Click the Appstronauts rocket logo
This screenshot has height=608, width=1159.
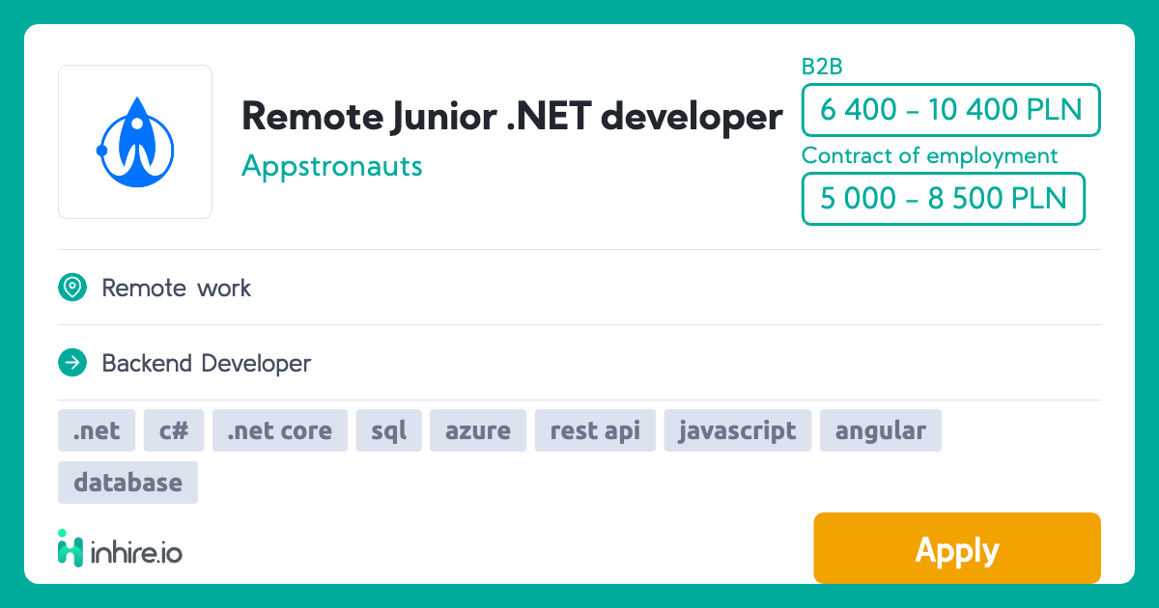click(x=135, y=142)
